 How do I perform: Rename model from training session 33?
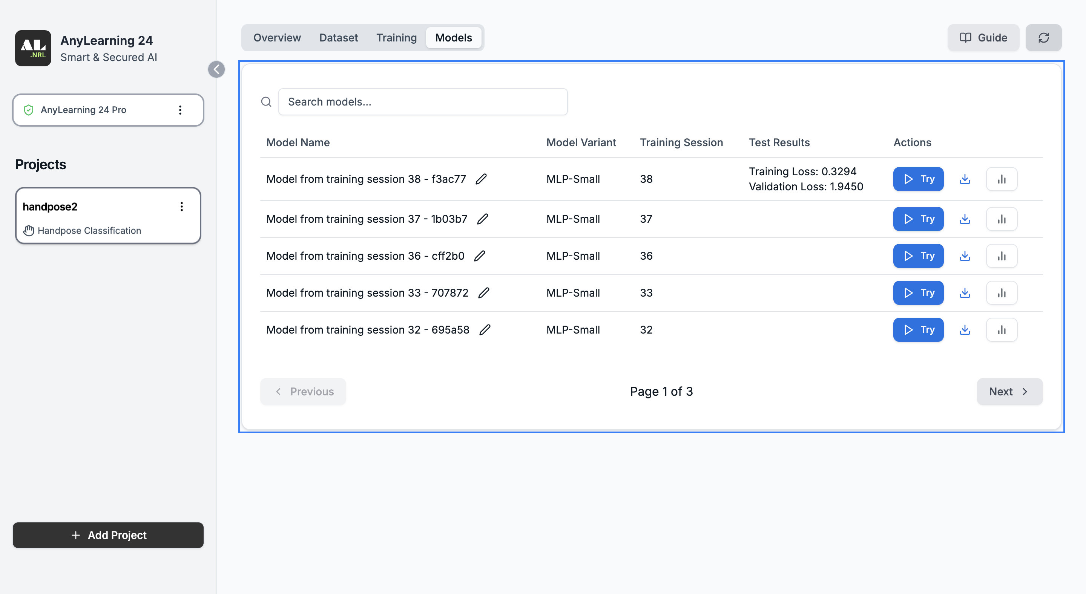click(483, 293)
